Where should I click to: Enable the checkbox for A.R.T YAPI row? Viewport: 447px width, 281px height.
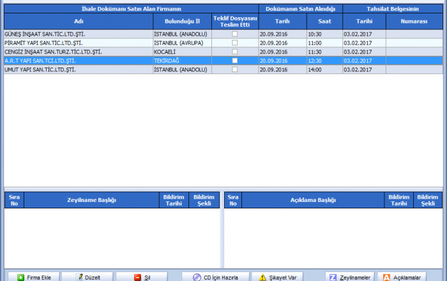coord(234,60)
